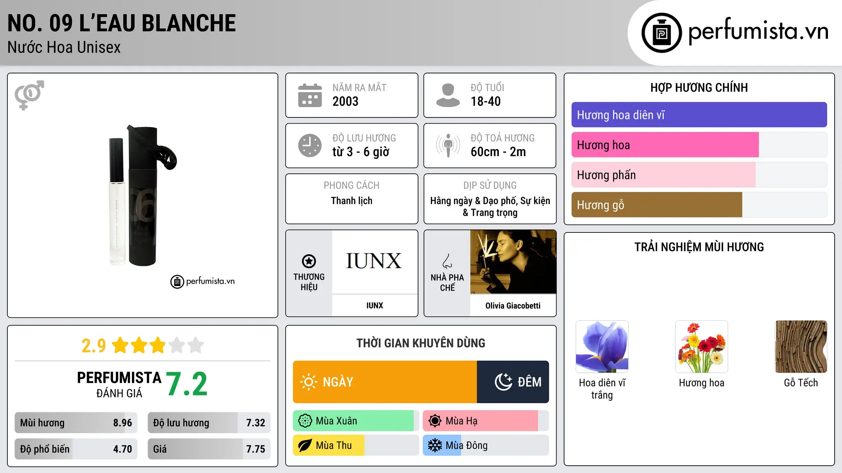842x473 pixels.
Task: Open the IUNX brand name link
Action: (x=375, y=305)
